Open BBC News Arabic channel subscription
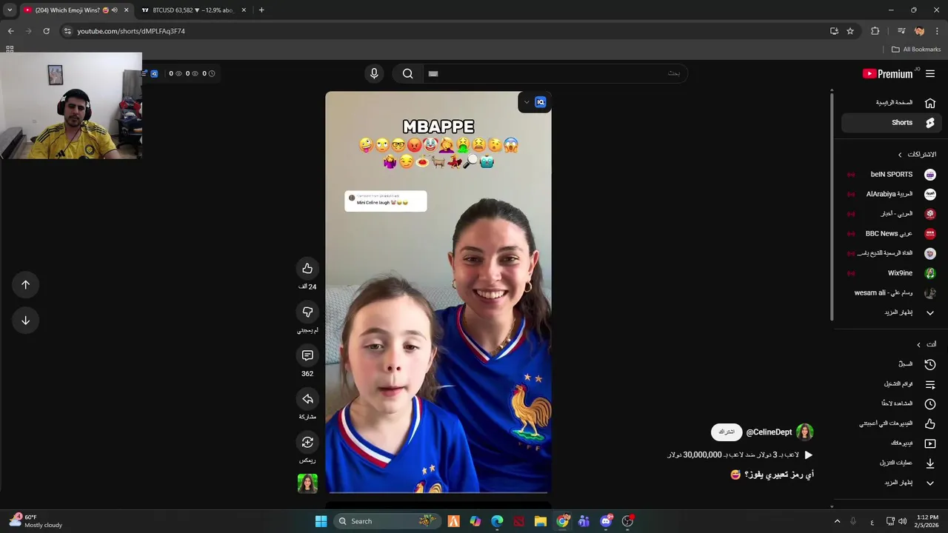 pyautogui.click(x=892, y=233)
